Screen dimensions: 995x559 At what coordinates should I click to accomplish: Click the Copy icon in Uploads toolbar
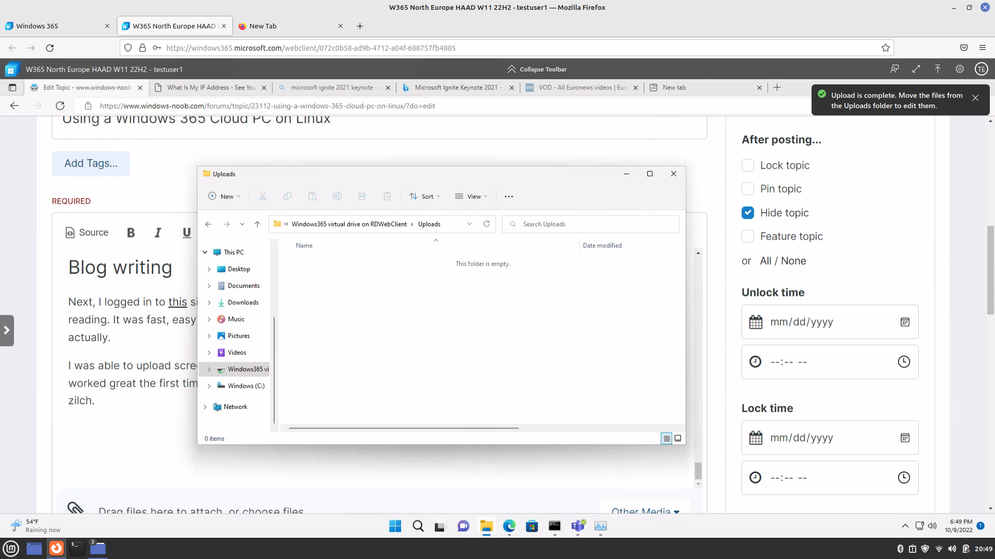click(288, 196)
